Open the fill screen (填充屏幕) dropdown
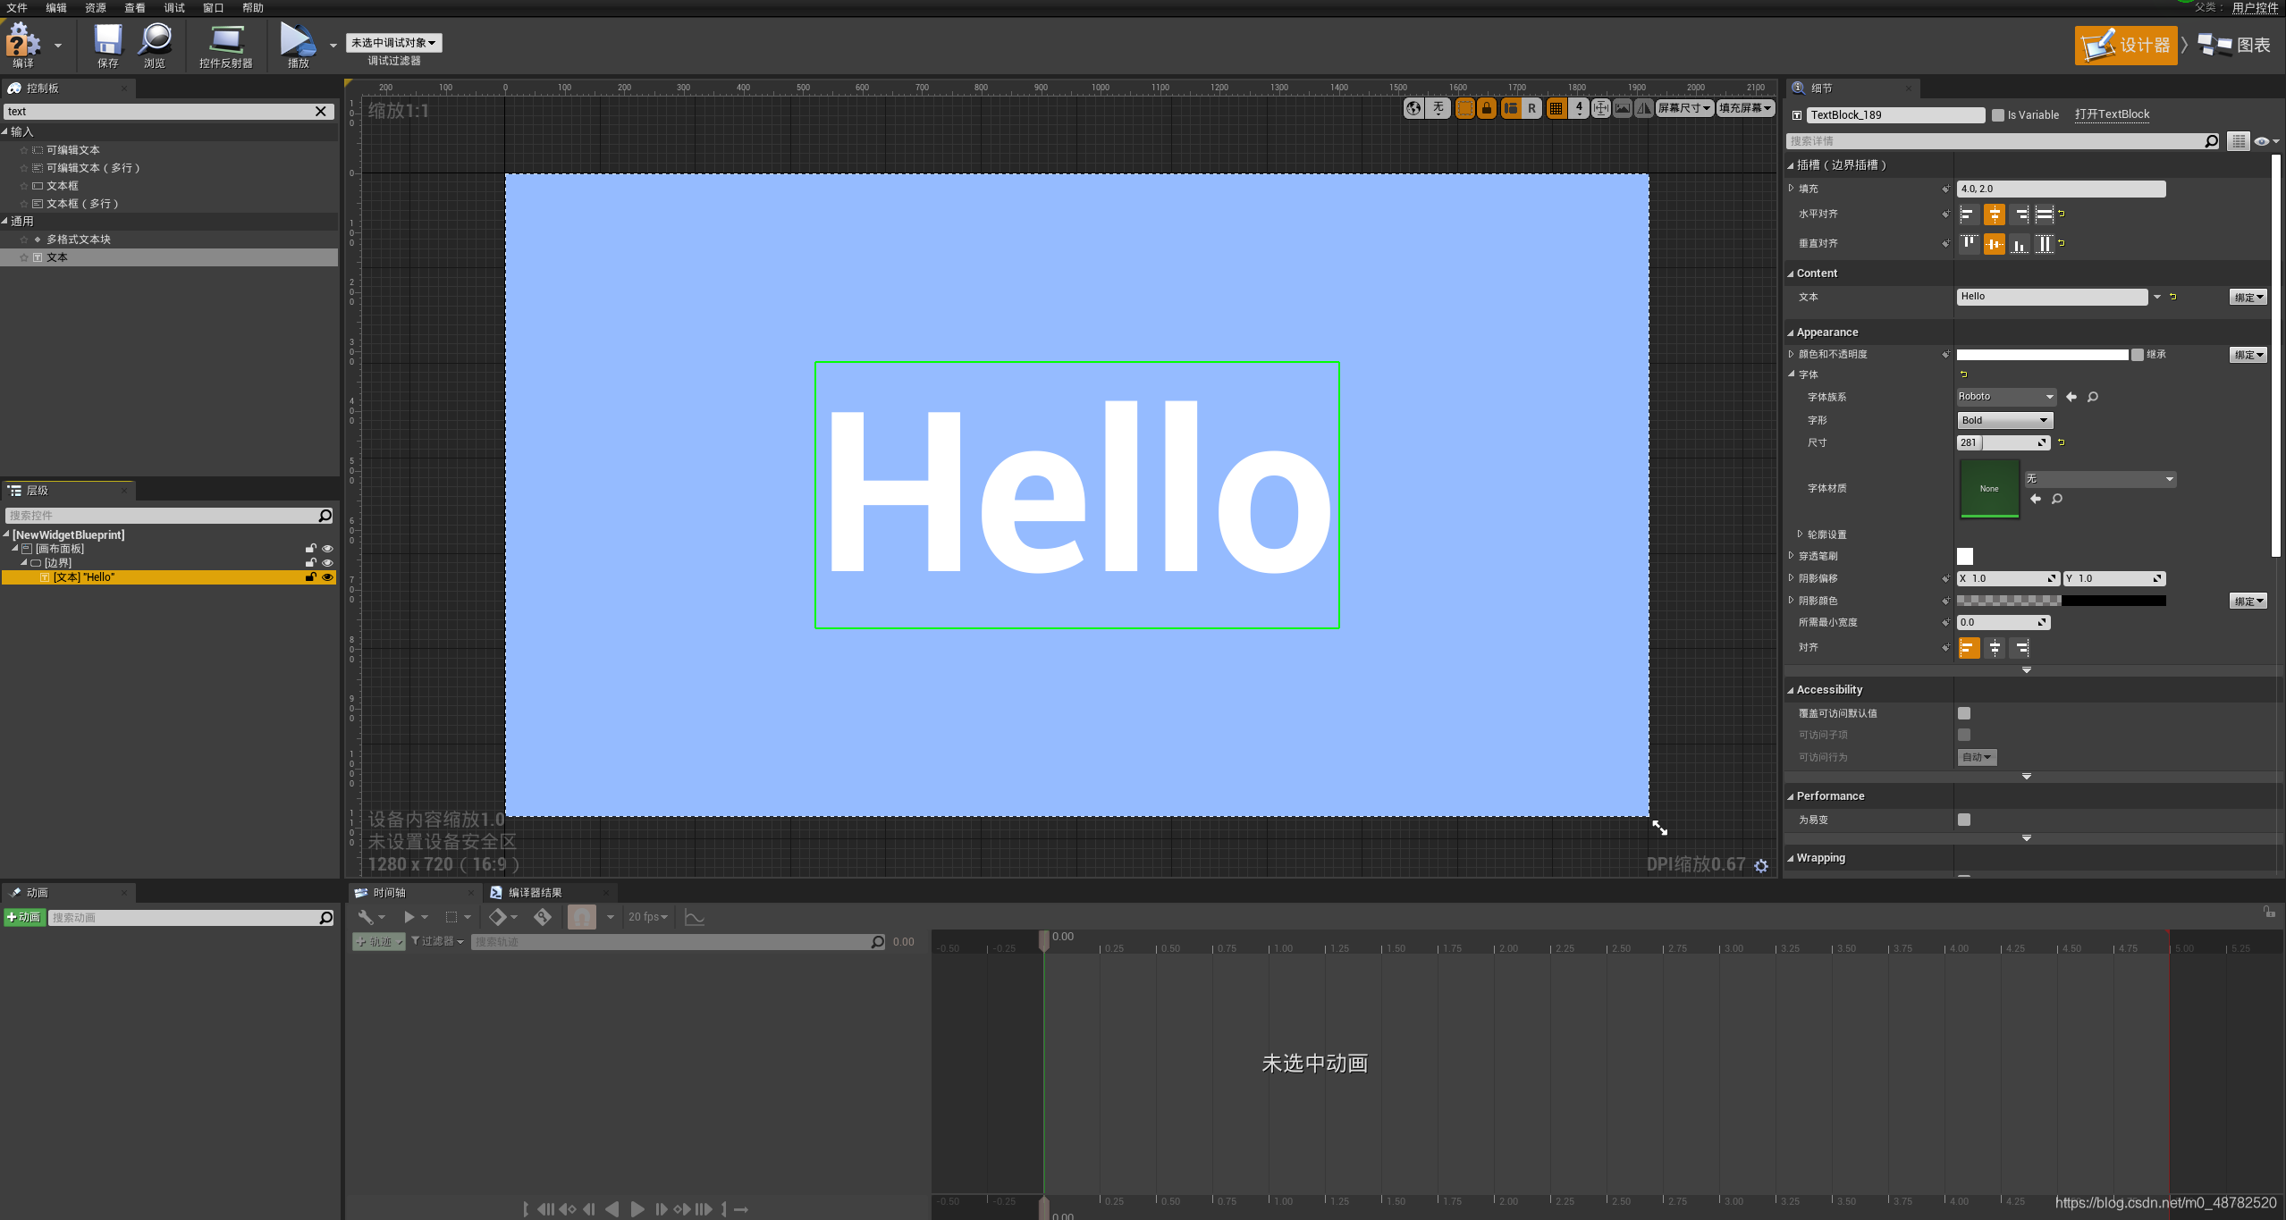The height and width of the screenshot is (1220, 2286). pyautogui.click(x=1746, y=108)
